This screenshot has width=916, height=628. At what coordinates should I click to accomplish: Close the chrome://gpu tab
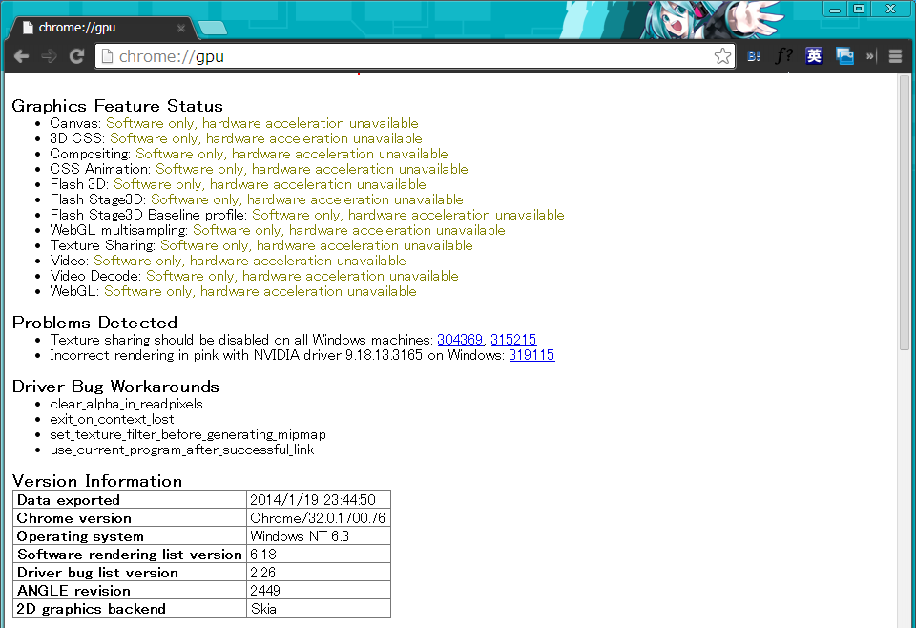pyautogui.click(x=181, y=28)
